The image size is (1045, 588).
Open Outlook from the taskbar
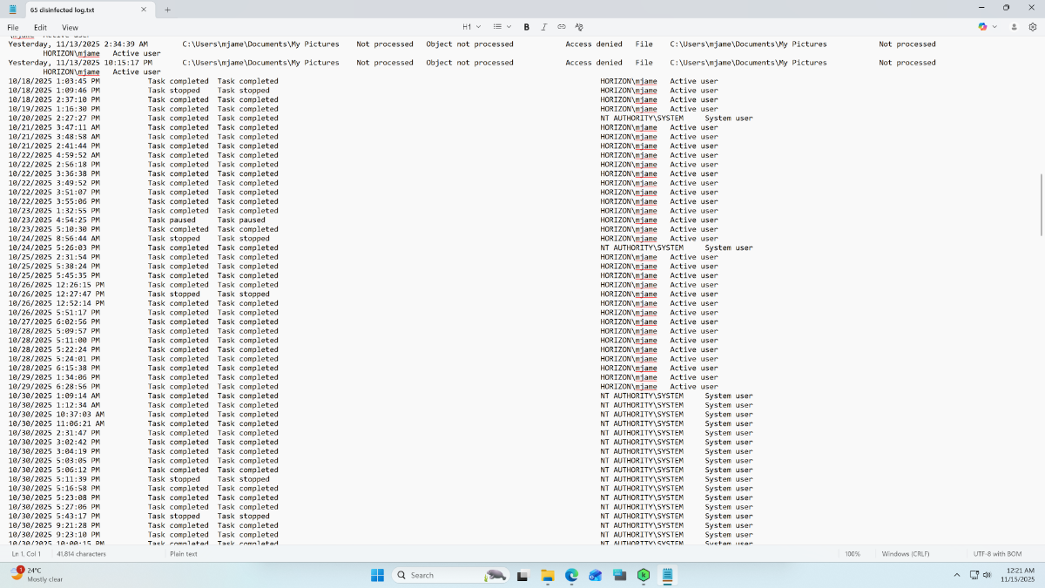596,575
